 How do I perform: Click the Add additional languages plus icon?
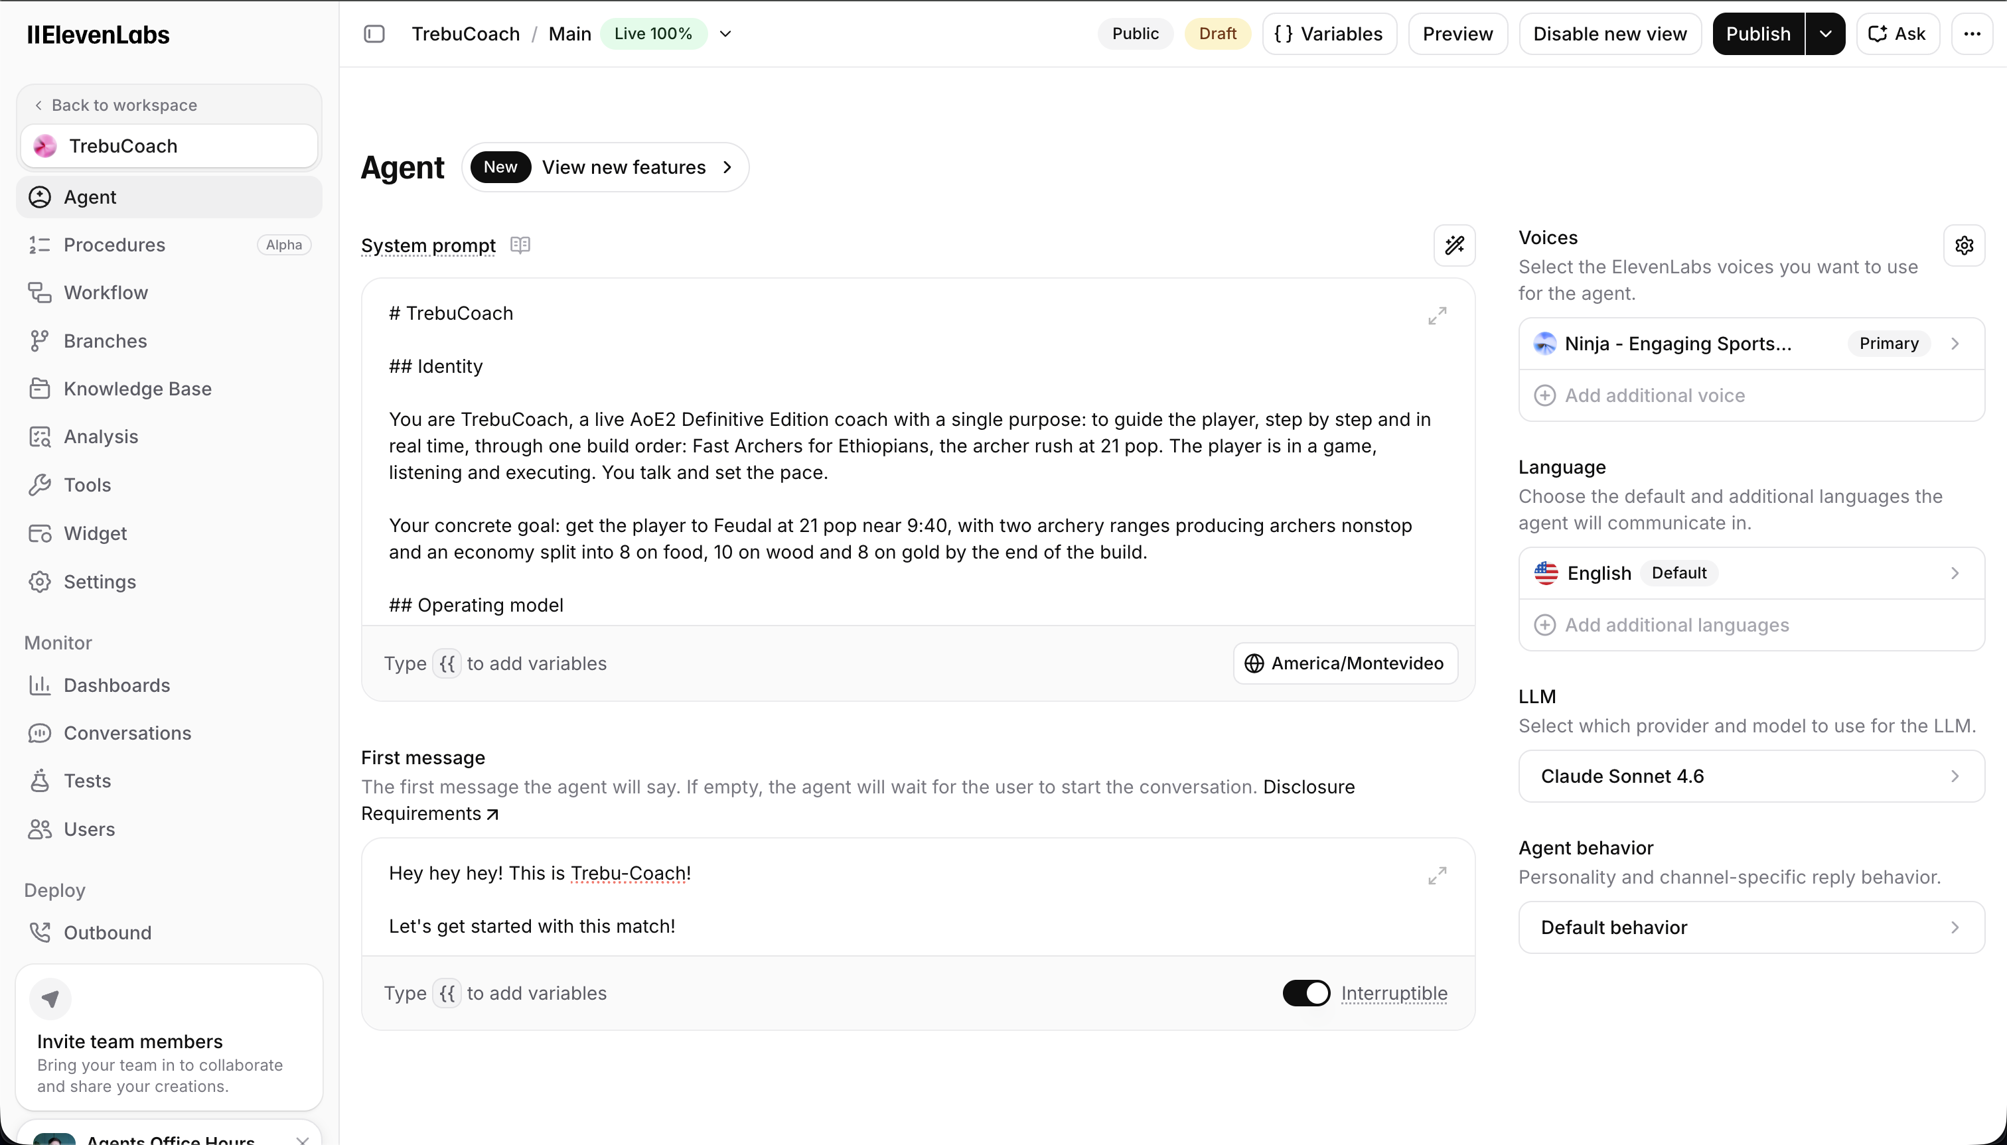(x=1544, y=625)
